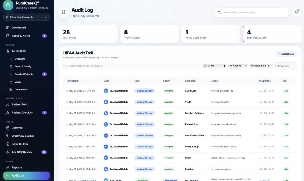Click the Total Events stat card
This screenshot has height=181, width=304.
[x=88, y=34]
